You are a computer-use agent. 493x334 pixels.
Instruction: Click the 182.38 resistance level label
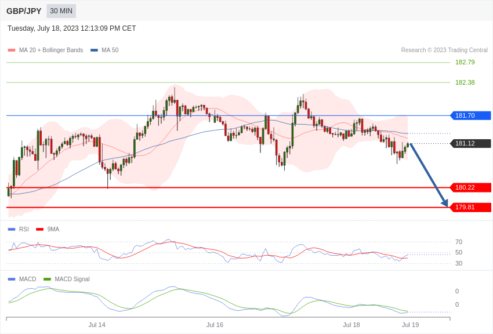(x=465, y=82)
